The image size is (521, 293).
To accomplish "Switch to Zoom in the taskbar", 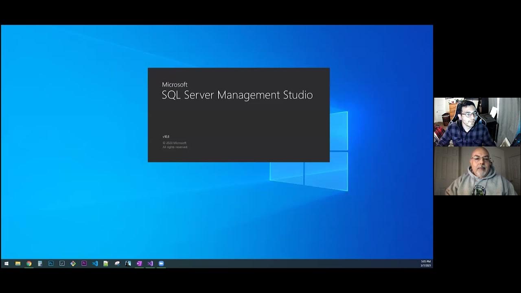I will (161, 264).
